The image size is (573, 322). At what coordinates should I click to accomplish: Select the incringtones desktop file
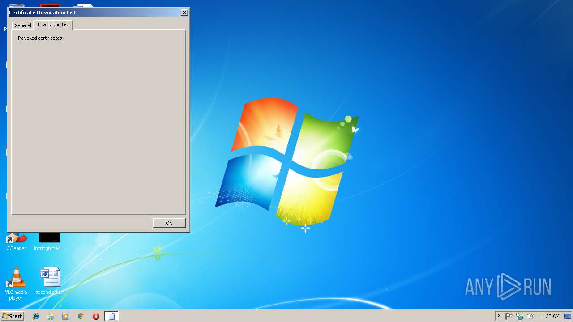click(50, 241)
